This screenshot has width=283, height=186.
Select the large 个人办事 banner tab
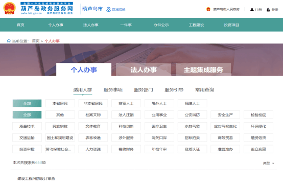84,69
